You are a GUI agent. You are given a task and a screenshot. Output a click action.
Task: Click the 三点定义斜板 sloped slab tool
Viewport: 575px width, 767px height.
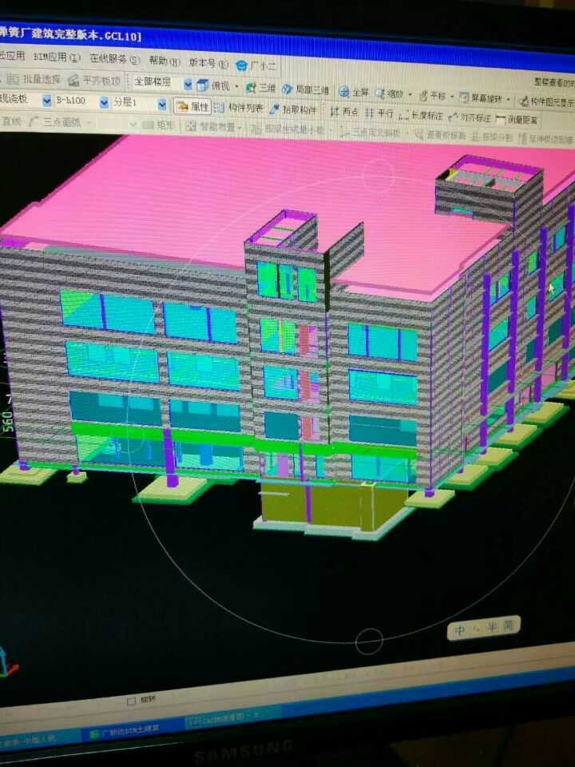tap(371, 132)
